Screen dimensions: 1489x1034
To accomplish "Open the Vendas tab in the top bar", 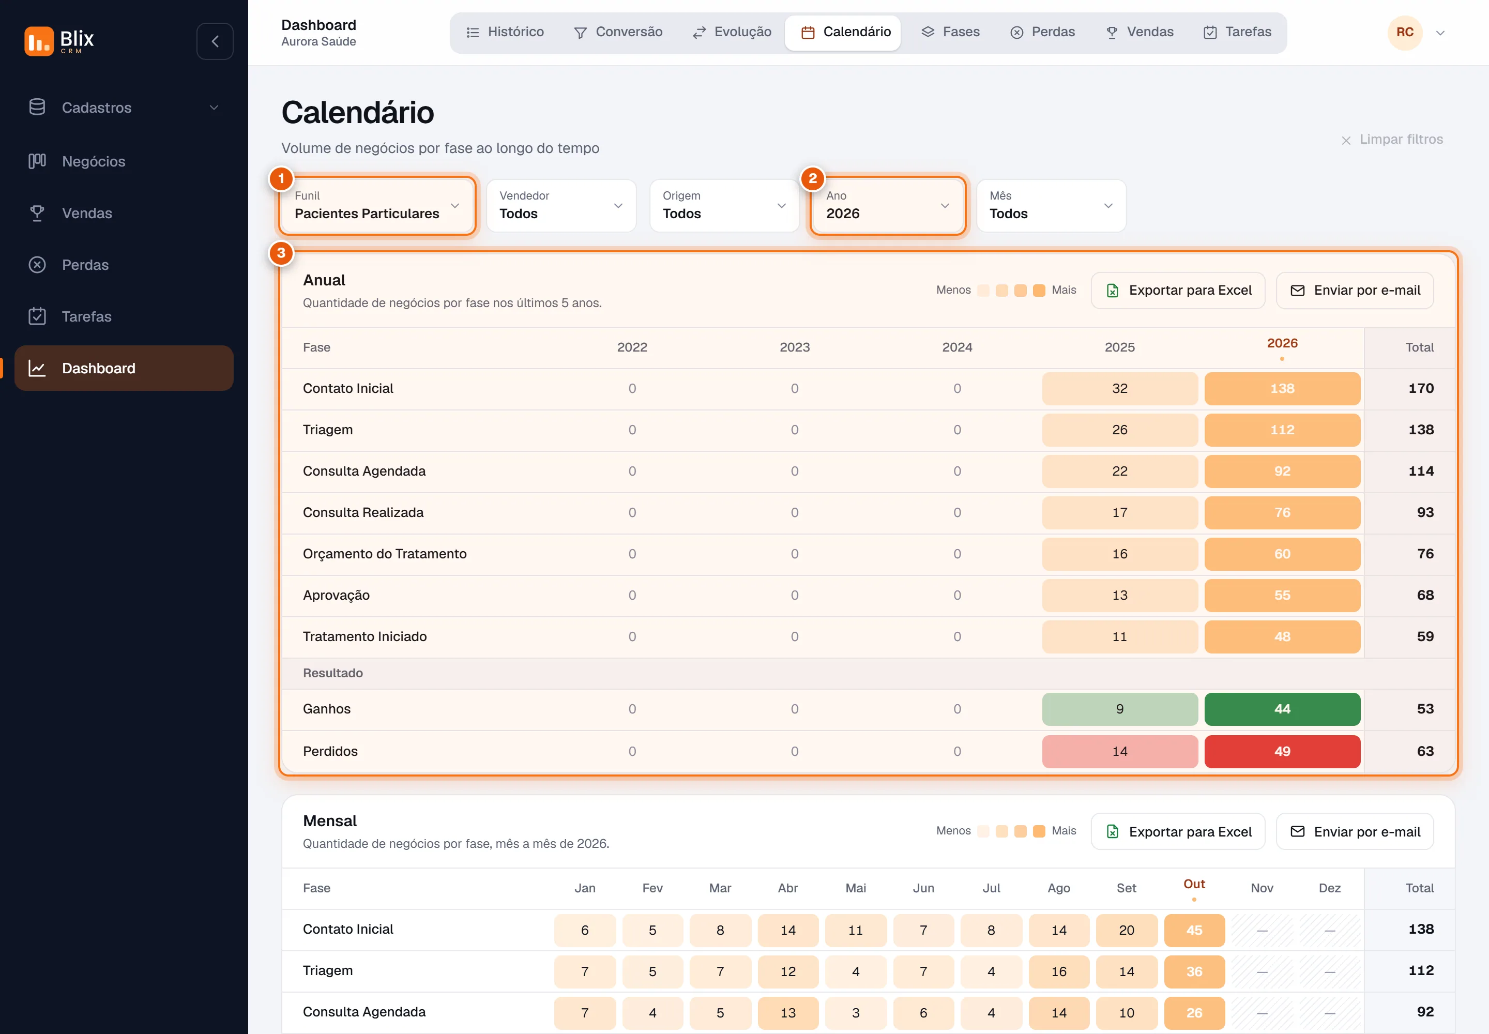I will coord(1139,33).
